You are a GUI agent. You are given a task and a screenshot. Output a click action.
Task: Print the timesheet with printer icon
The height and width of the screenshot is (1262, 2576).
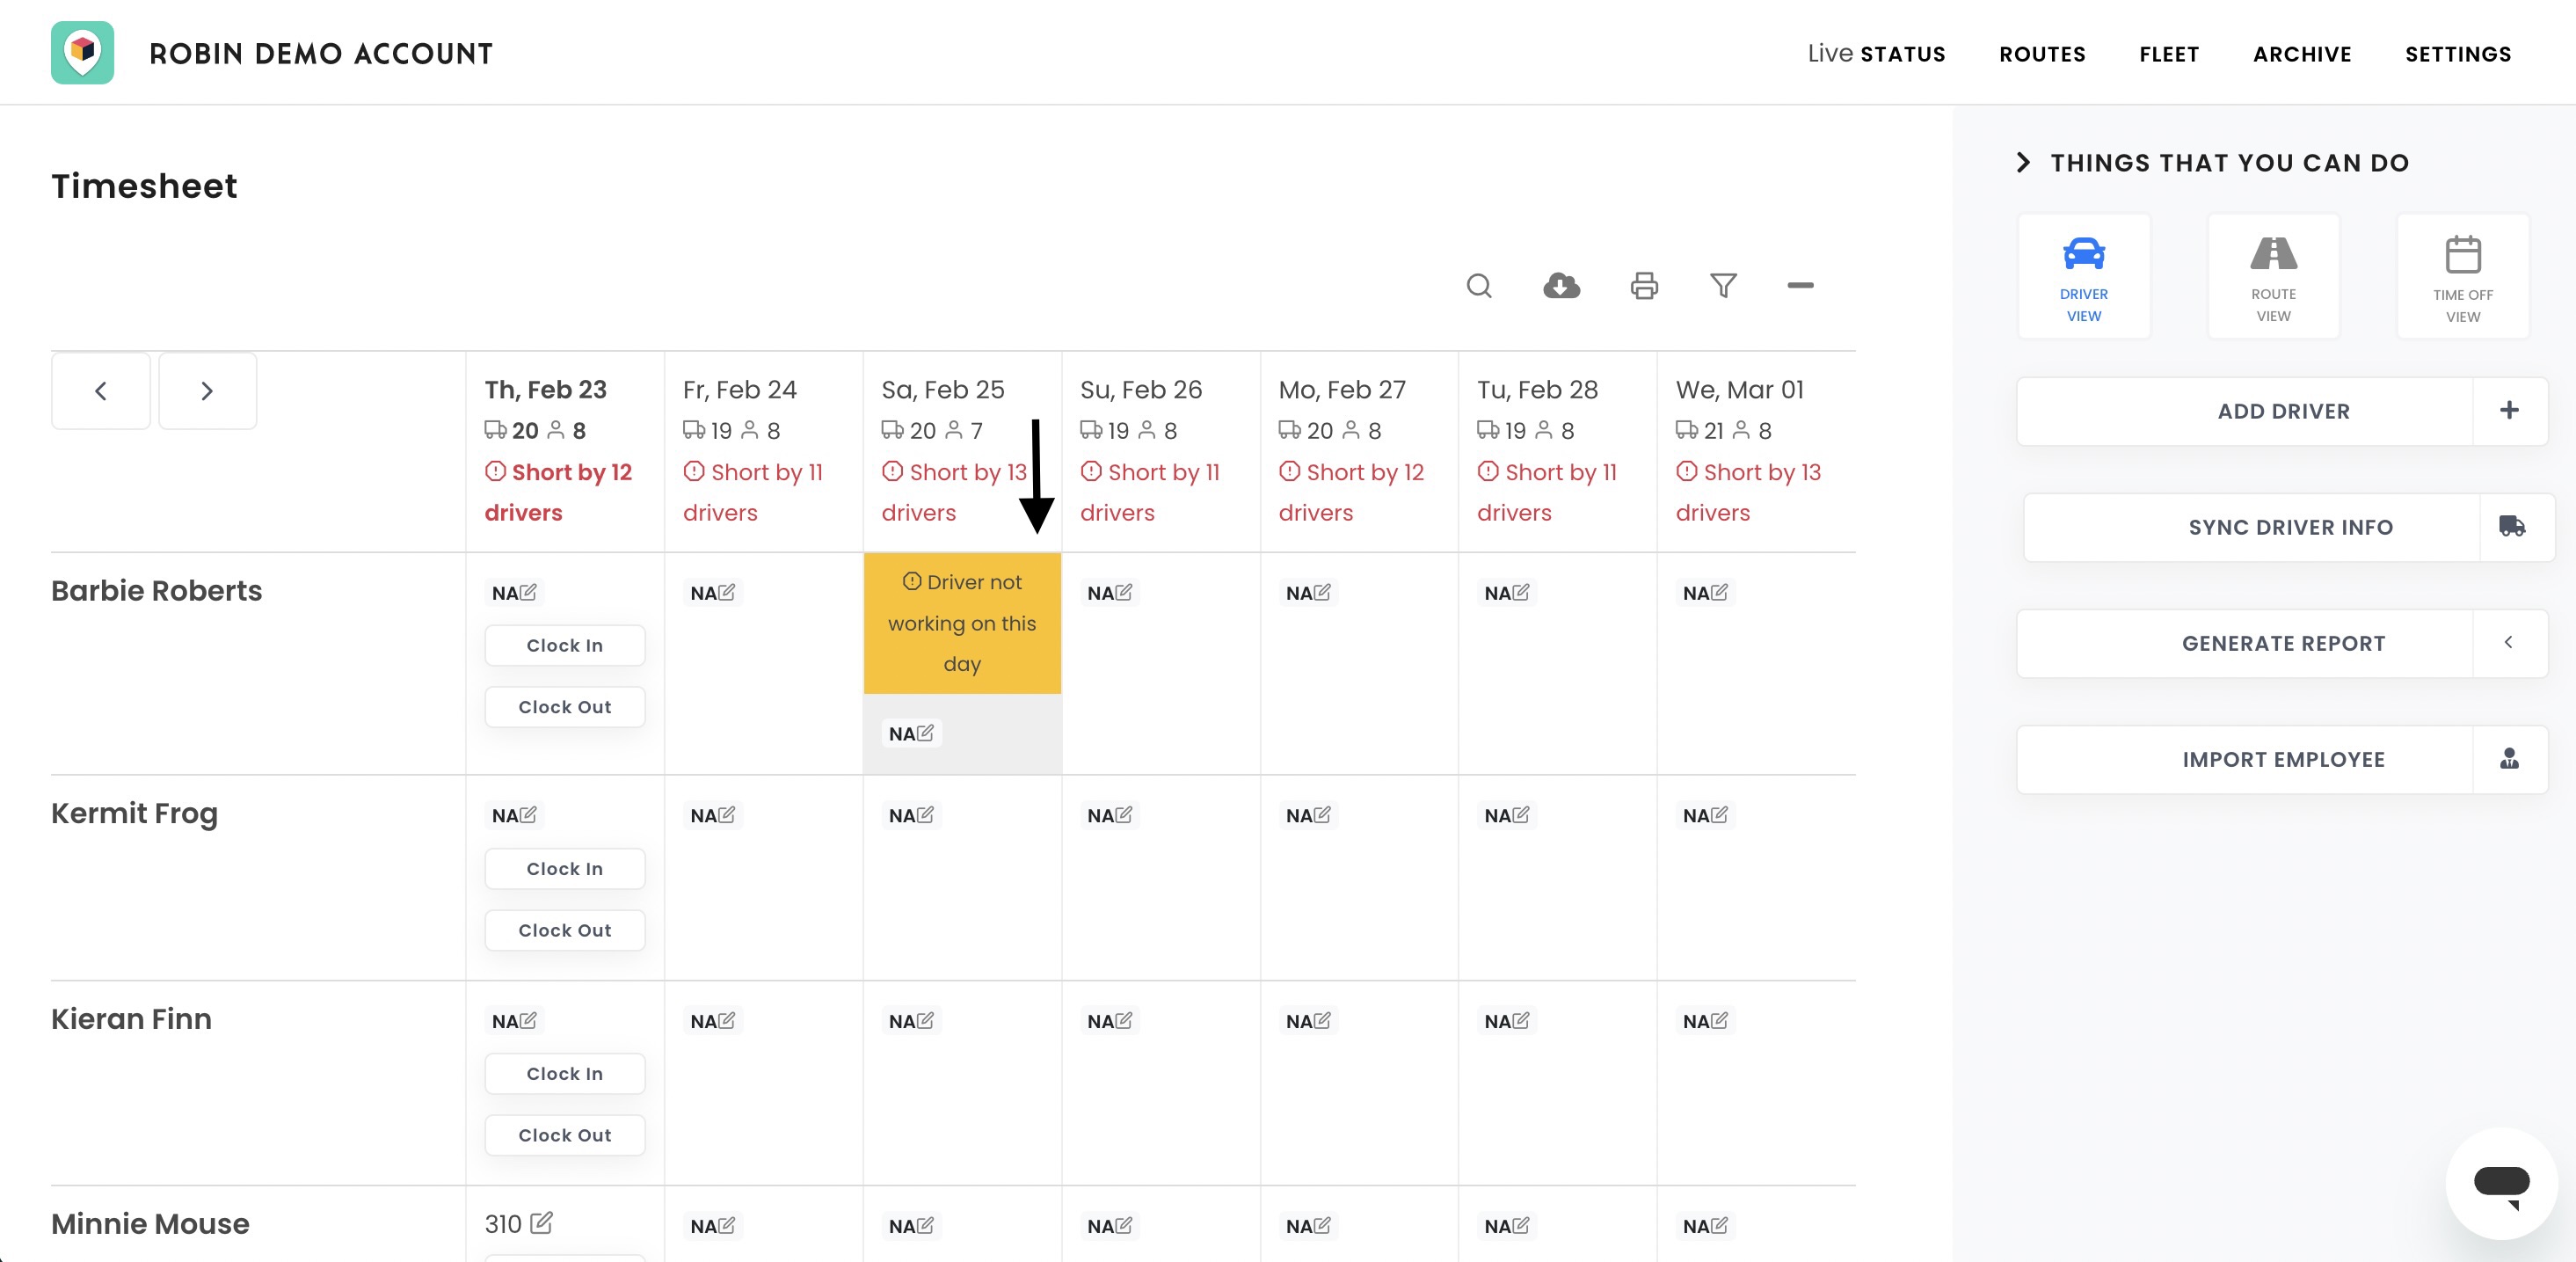(x=1644, y=286)
